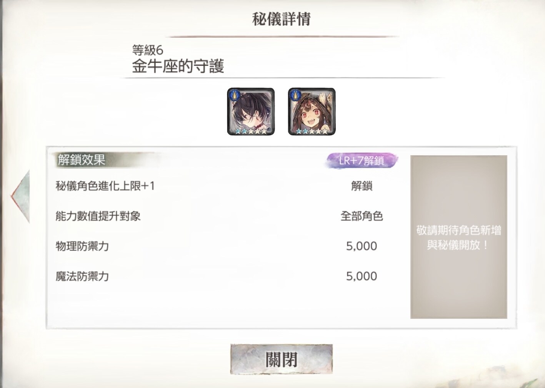Click the 魔法防禦力 5,000 value
545x388 pixels.
(362, 276)
